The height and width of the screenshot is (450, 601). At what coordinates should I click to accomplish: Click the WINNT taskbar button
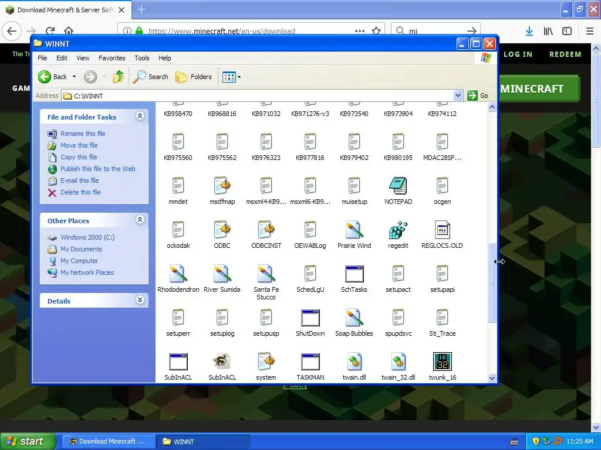(203, 441)
